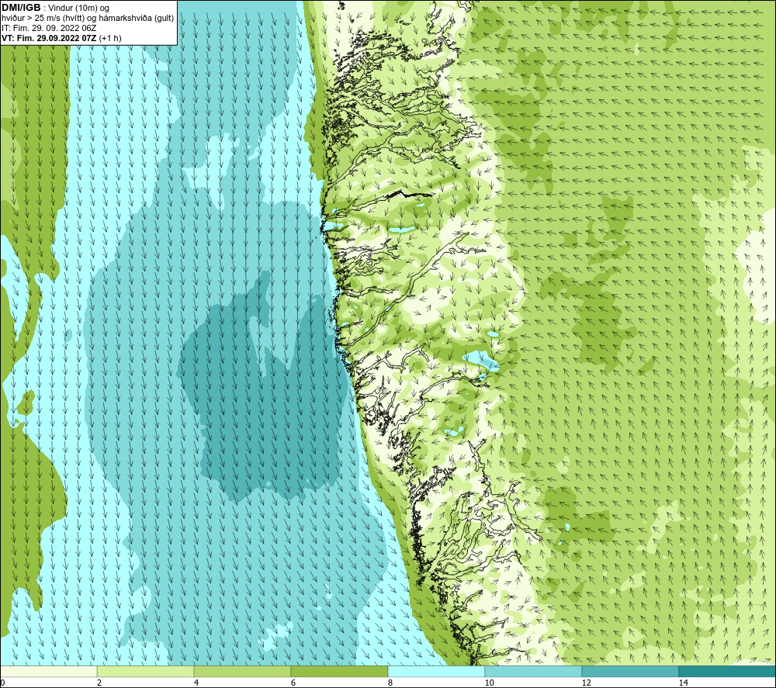Select the 8–10 m/s light cyan swatch
Image resolution: width=776 pixels, height=688 pixels.
pyautogui.click(x=436, y=671)
